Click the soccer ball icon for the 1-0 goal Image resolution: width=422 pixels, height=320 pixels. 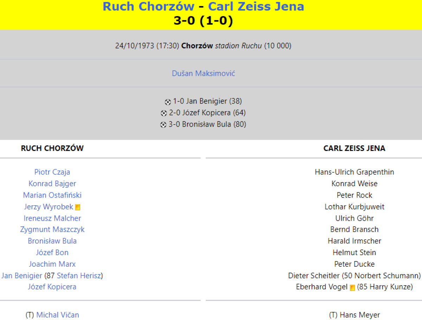coord(168,102)
